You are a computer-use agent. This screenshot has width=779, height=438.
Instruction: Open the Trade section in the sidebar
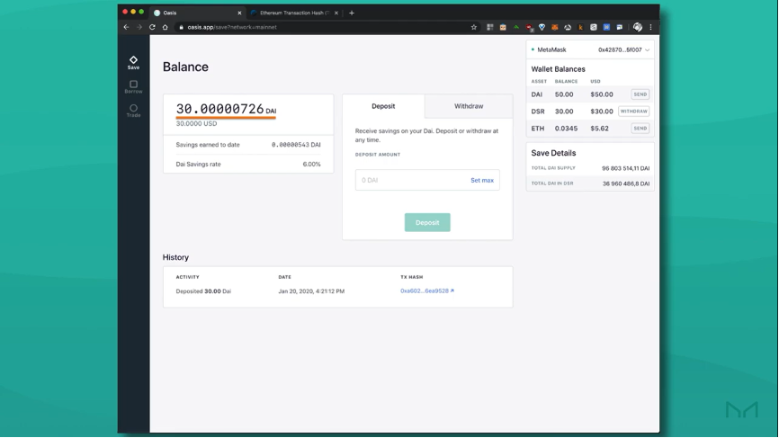[x=133, y=111]
